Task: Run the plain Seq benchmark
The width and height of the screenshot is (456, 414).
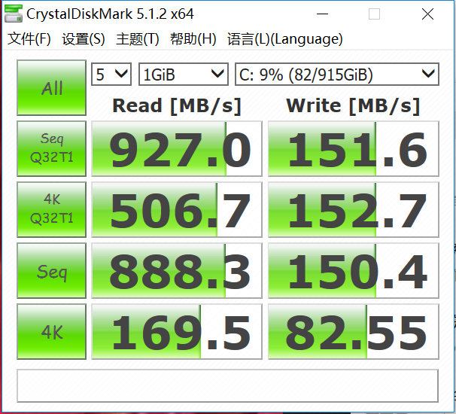Action: click(x=52, y=270)
